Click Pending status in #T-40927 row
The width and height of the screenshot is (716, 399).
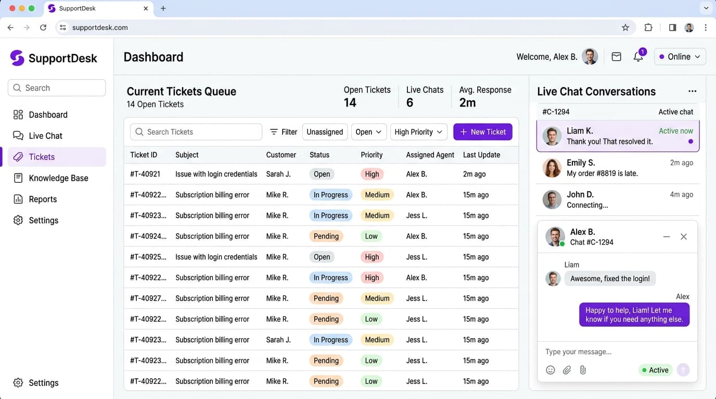pos(326,298)
